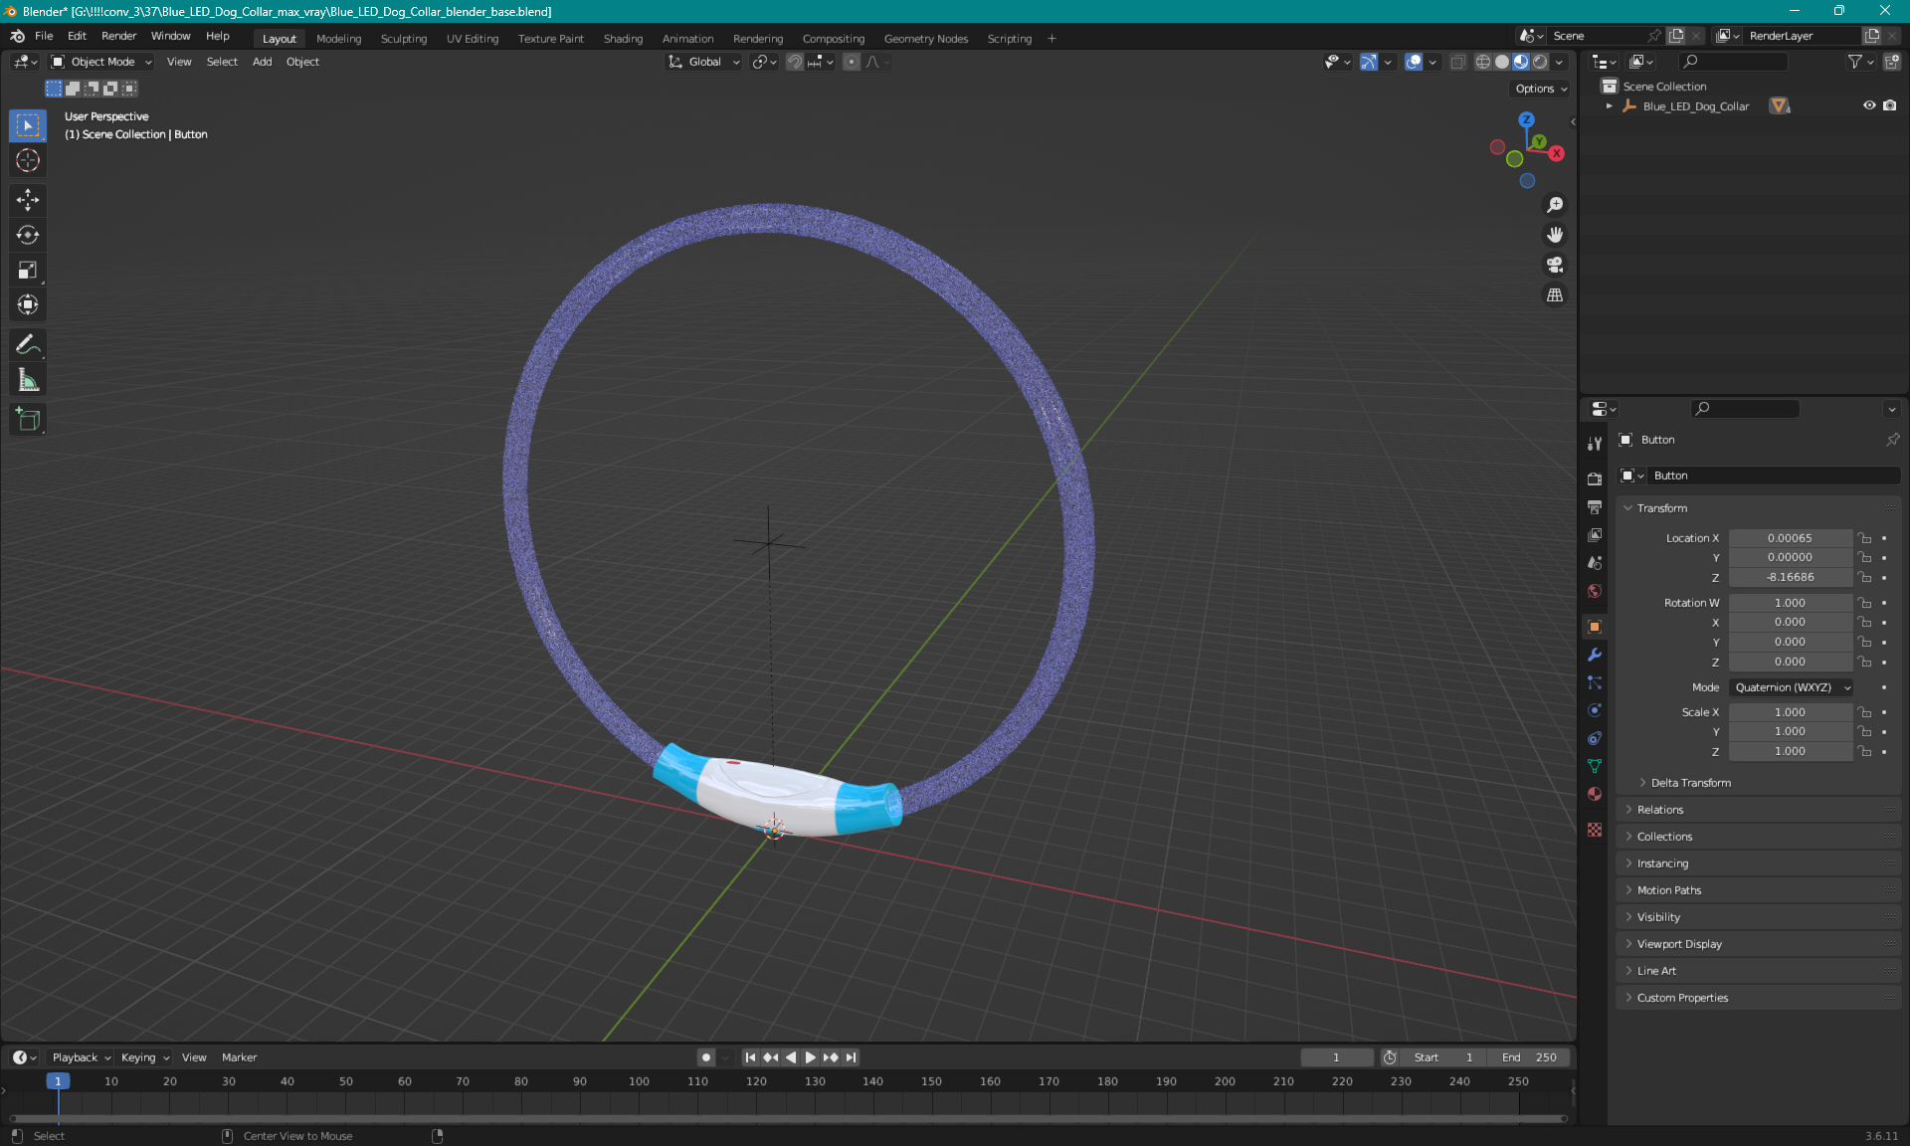Toggle X-ray mode

(x=1457, y=62)
